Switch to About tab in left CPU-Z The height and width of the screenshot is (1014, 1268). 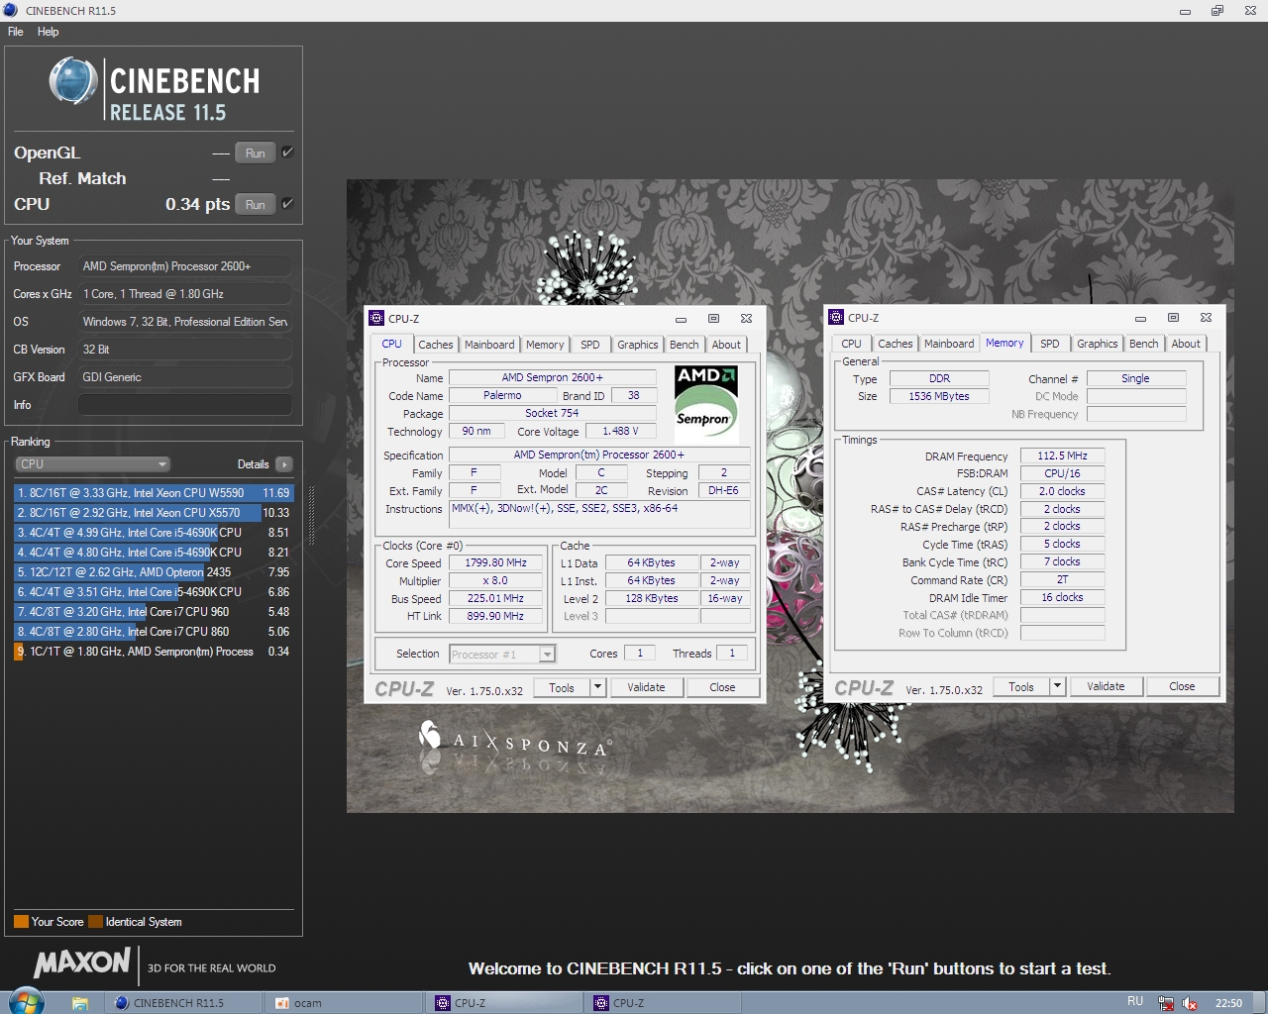(x=726, y=345)
